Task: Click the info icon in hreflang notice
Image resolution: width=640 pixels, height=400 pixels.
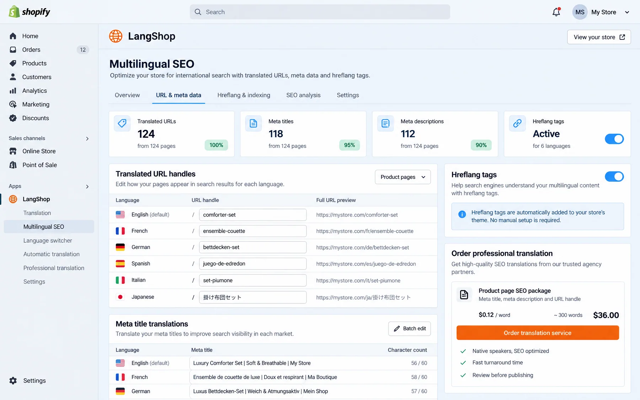Action: pyautogui.click(x=462, y=214)
